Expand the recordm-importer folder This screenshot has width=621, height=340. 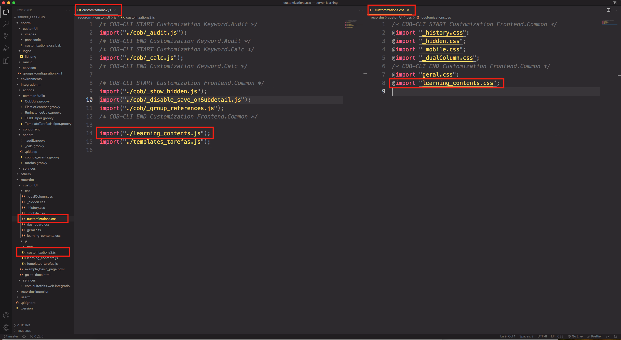click(34, 291)
